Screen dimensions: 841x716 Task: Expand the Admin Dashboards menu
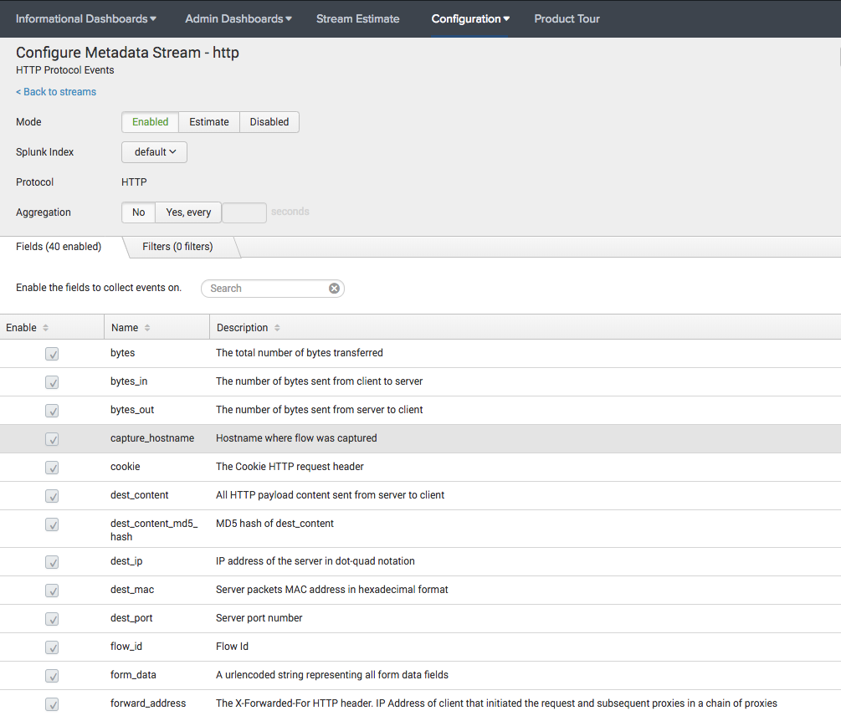pyautogui.click(x=238, y=18)
